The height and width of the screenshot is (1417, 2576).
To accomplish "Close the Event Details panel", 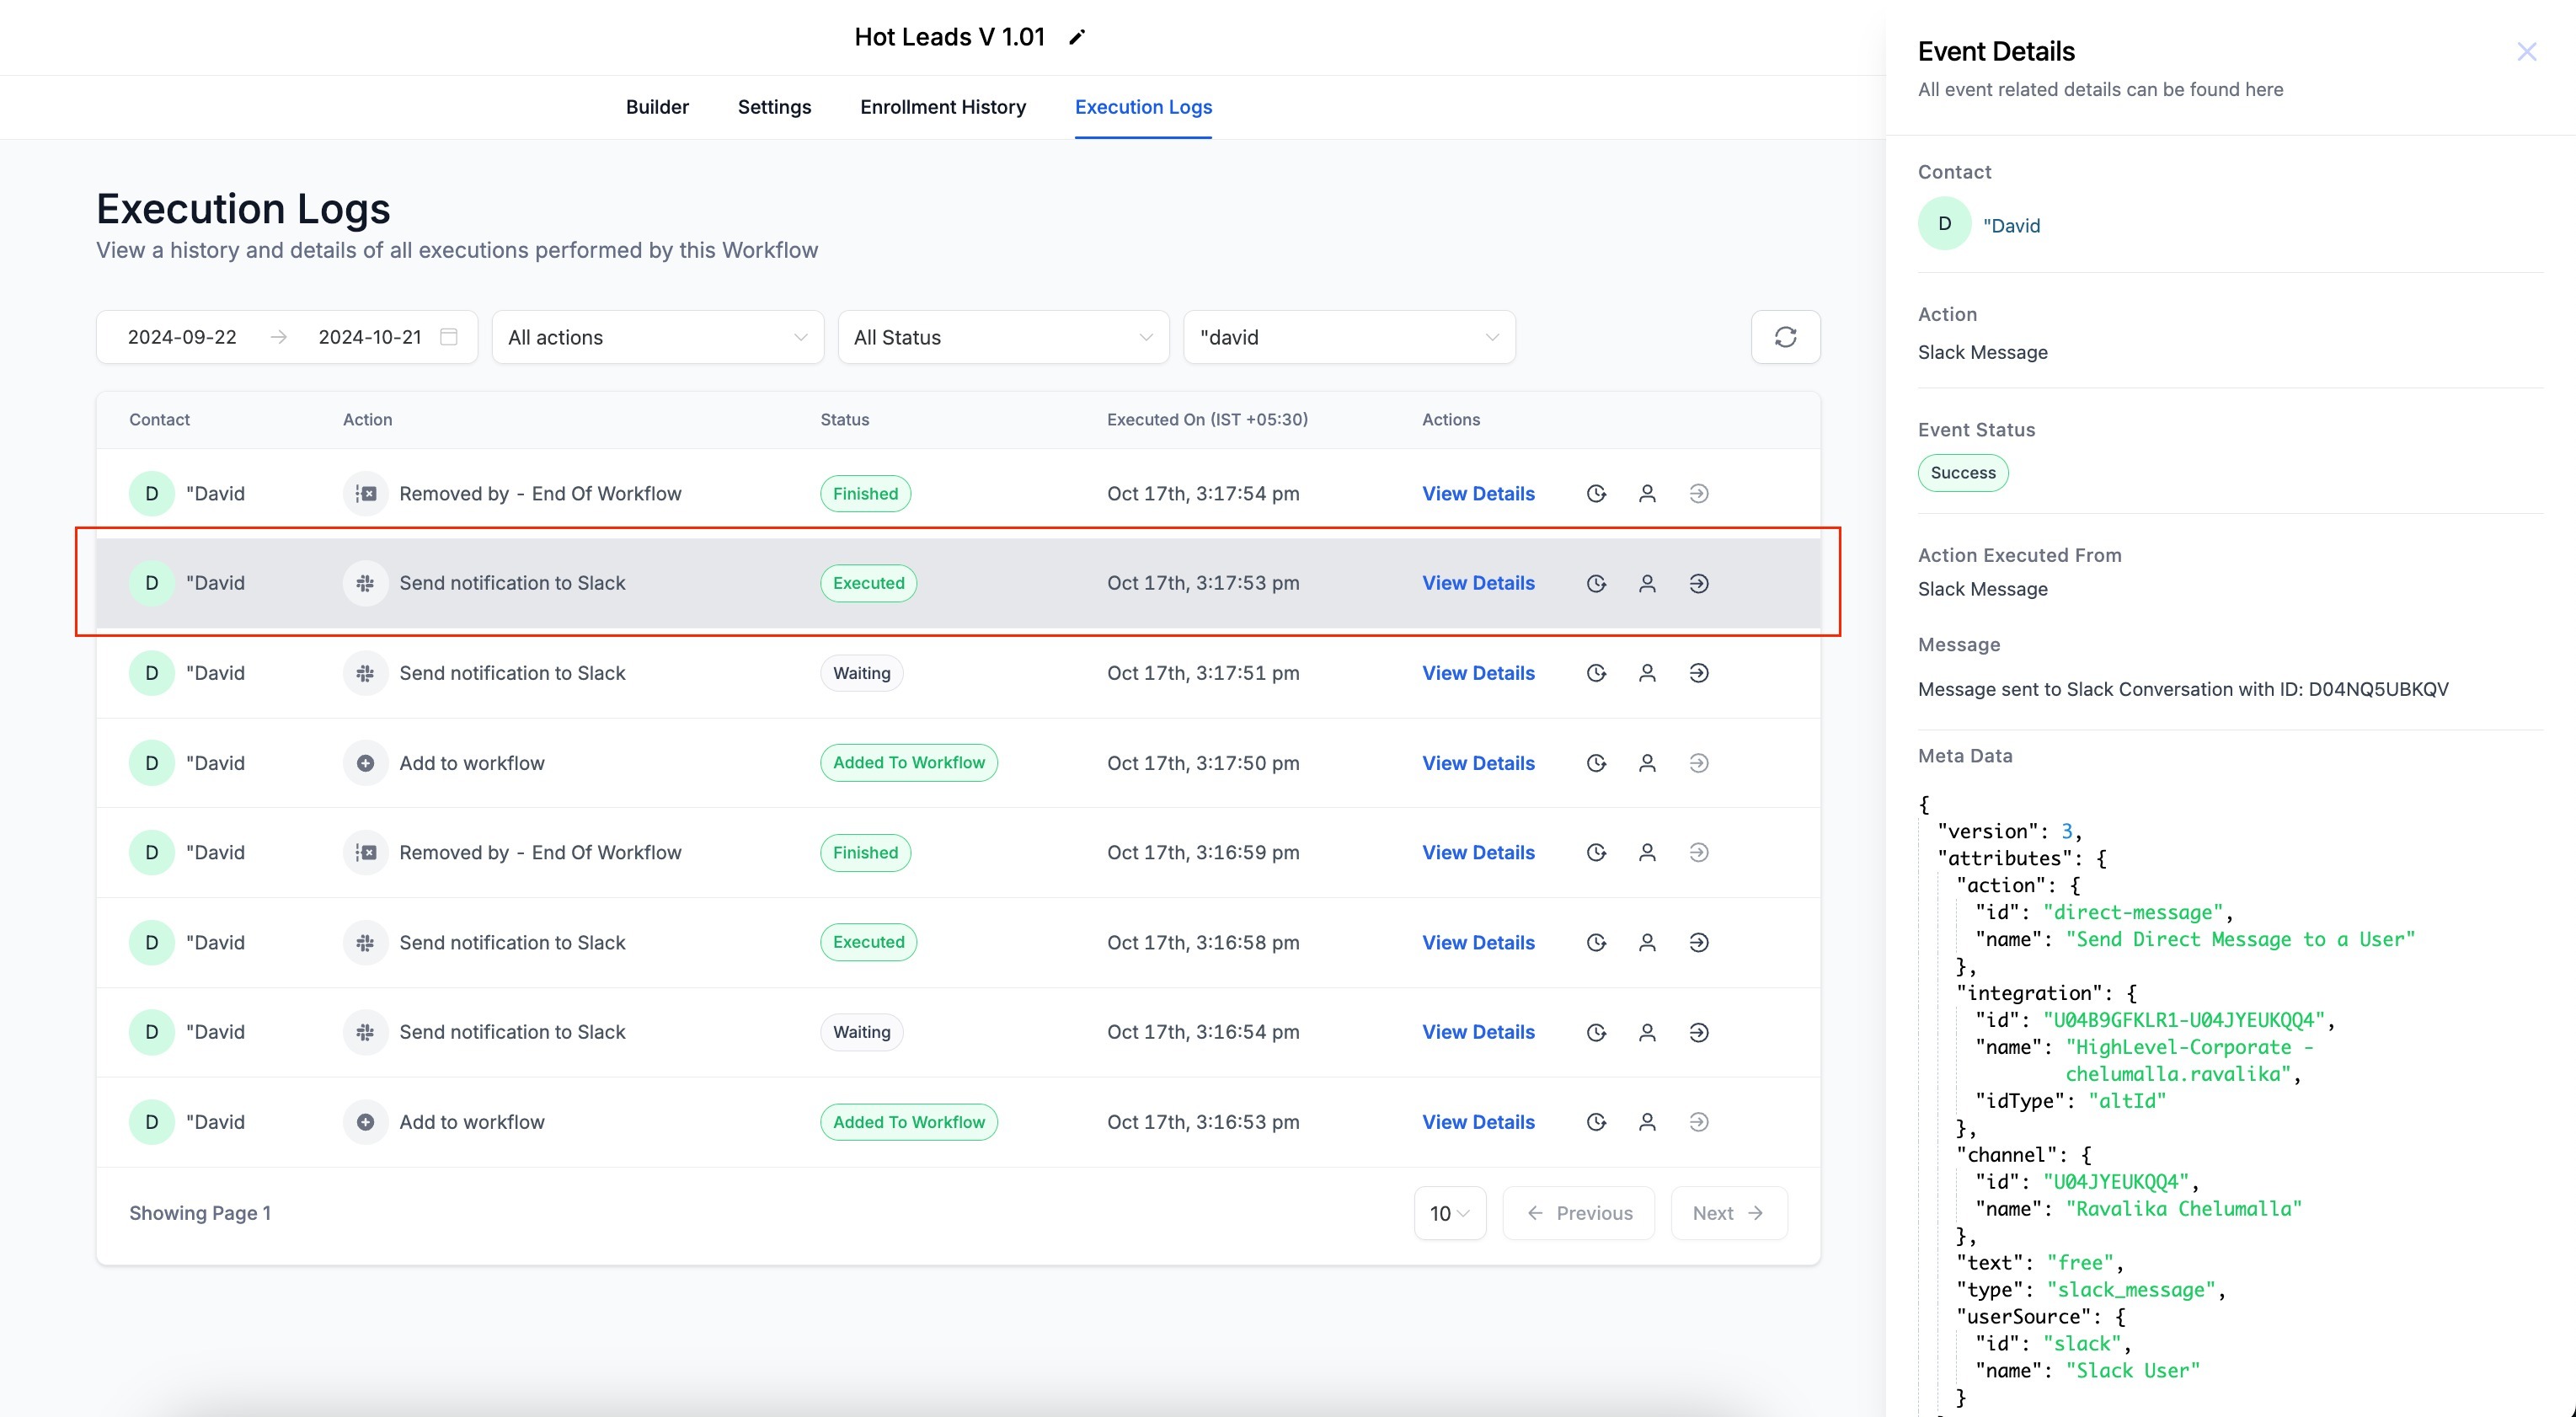I will point(2526,52).
